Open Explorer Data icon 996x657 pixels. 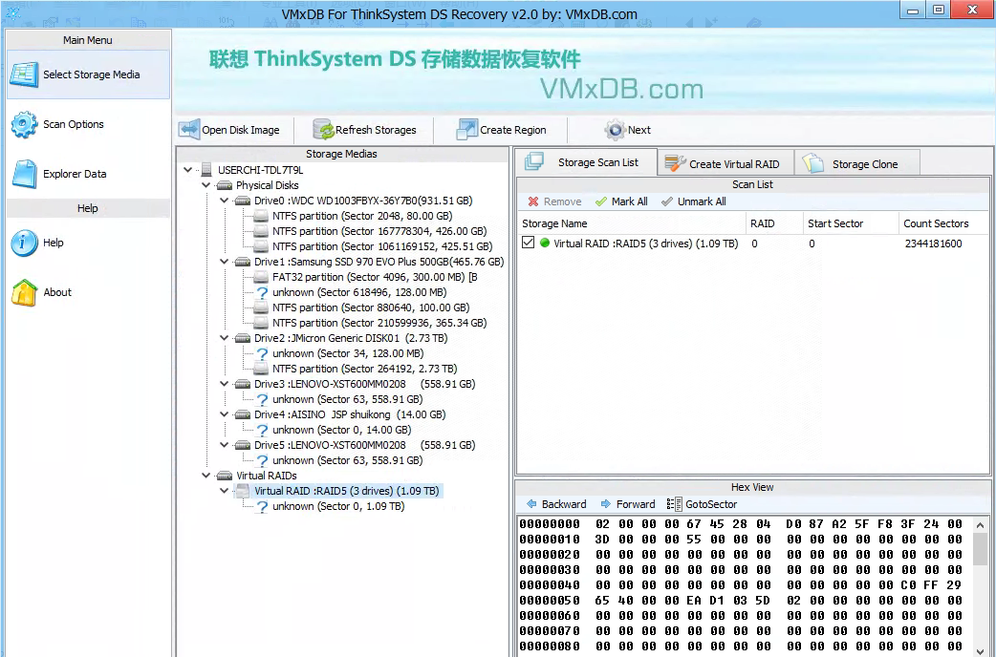[25, 174]
